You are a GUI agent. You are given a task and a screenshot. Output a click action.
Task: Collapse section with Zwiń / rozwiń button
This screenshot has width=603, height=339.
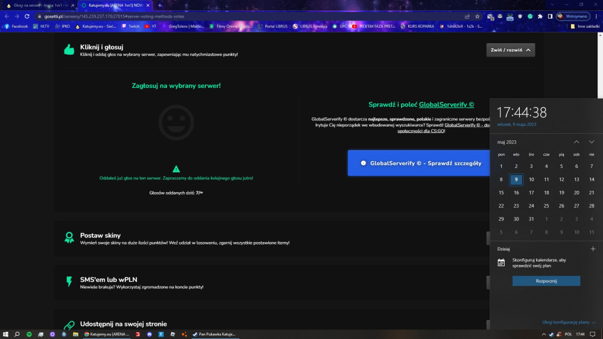(x=510, y=50)
